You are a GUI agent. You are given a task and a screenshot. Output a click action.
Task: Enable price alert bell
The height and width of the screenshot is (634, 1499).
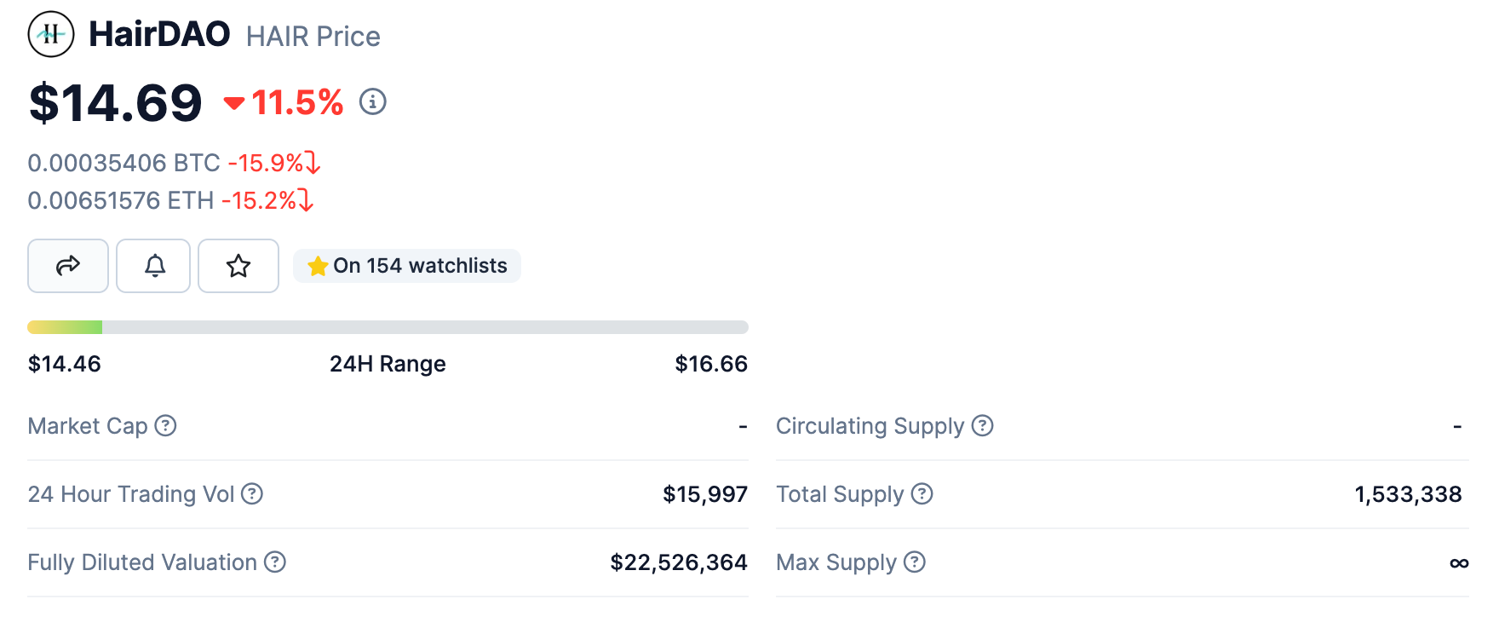[154, 266]
